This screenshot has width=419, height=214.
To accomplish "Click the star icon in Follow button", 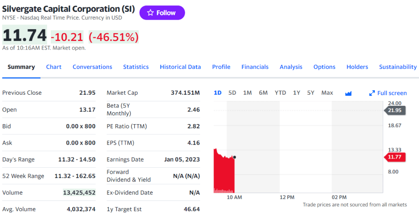I will pos(151,13).
